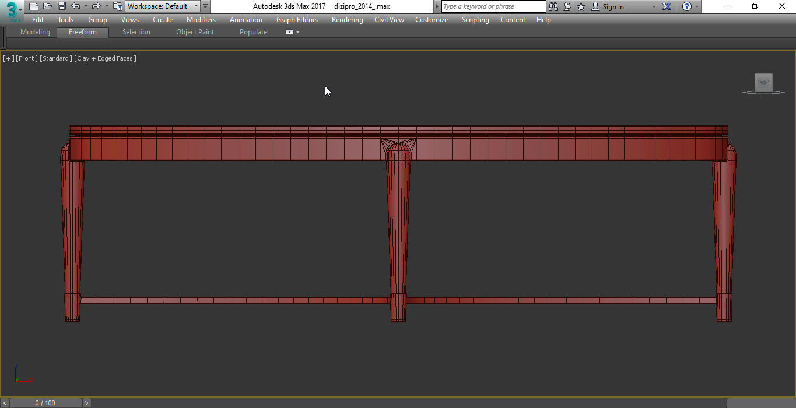Open the Quick Access Toolbar customize dropdown
The height and width of the screenshot is (408, 796).
(x=205, y=6)
